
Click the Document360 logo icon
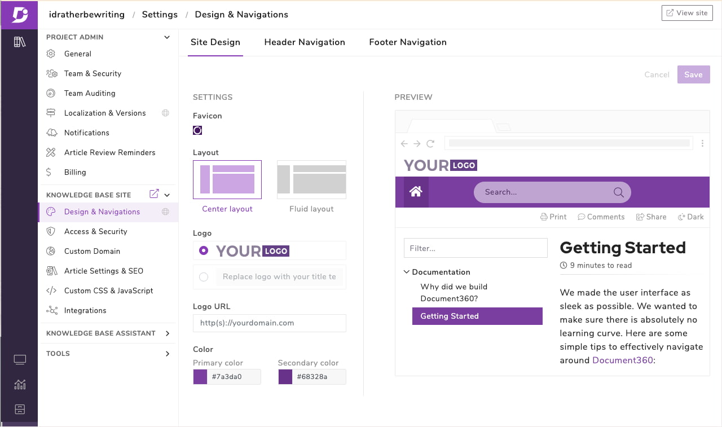(x=19, y=15)
